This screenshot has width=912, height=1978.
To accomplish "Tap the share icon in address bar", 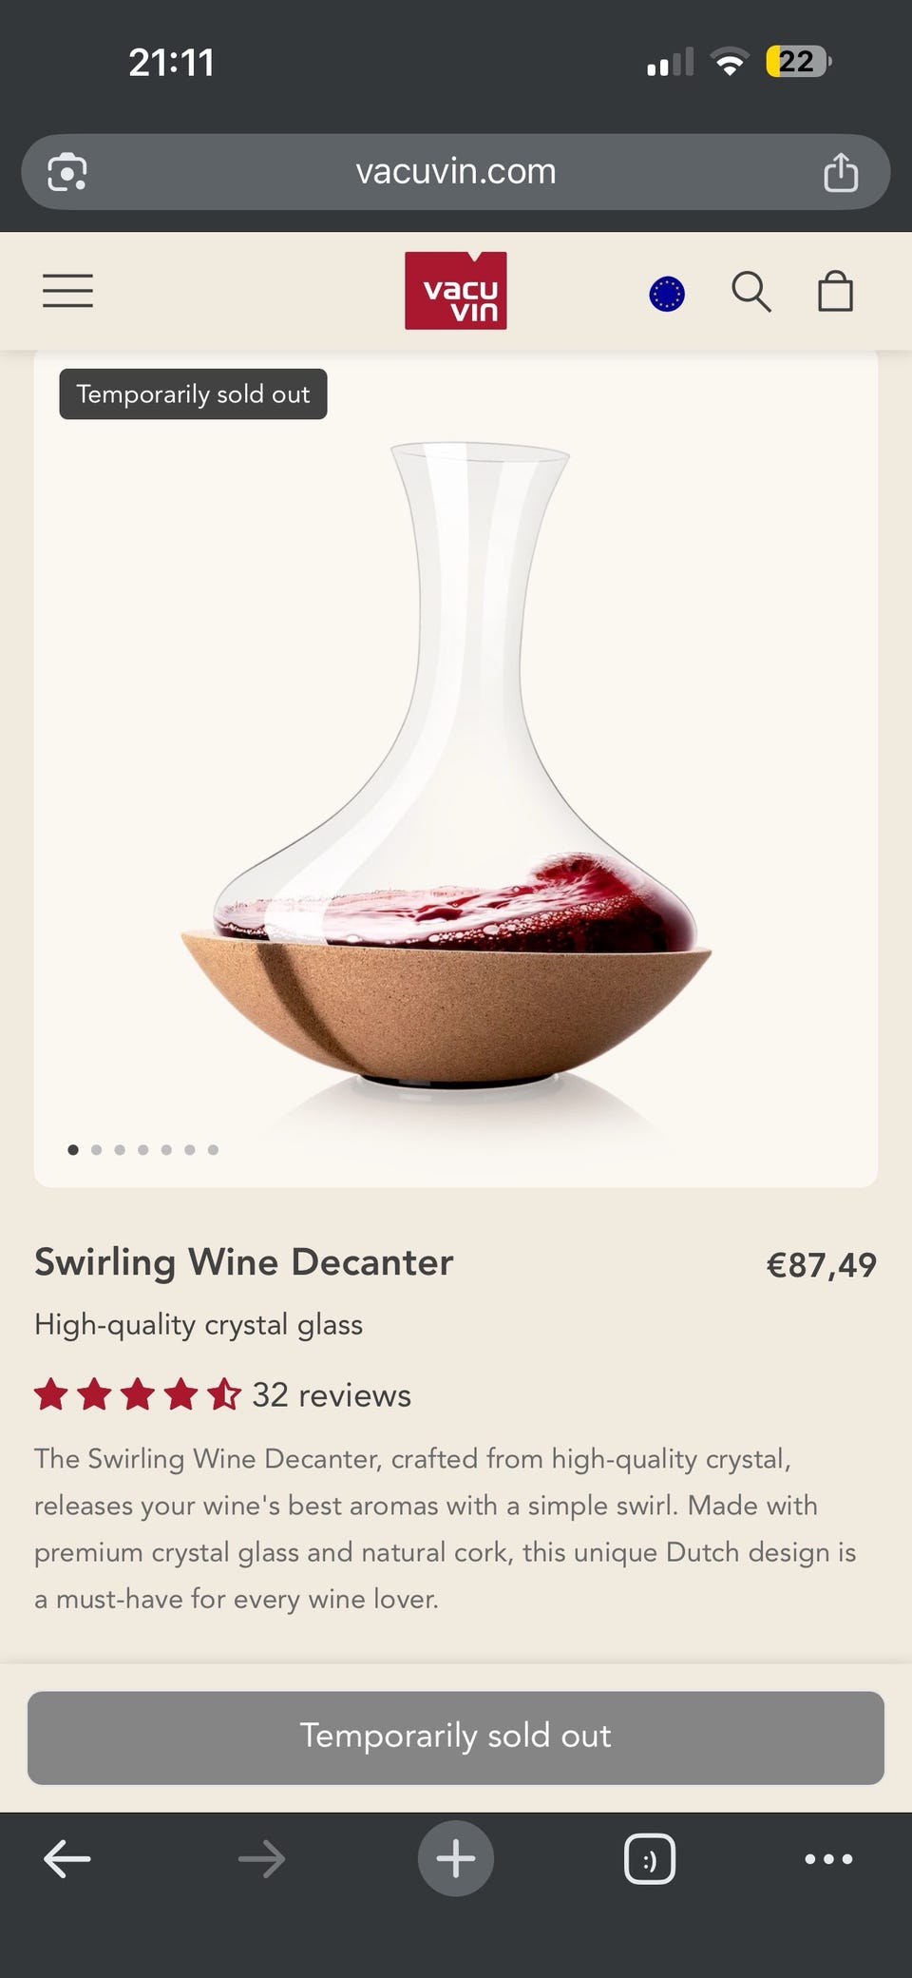I will 841,172.
